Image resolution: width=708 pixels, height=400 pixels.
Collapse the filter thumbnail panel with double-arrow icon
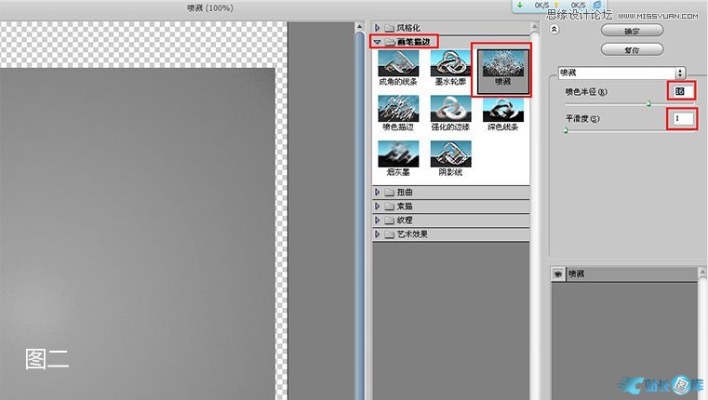click(554, 29)
